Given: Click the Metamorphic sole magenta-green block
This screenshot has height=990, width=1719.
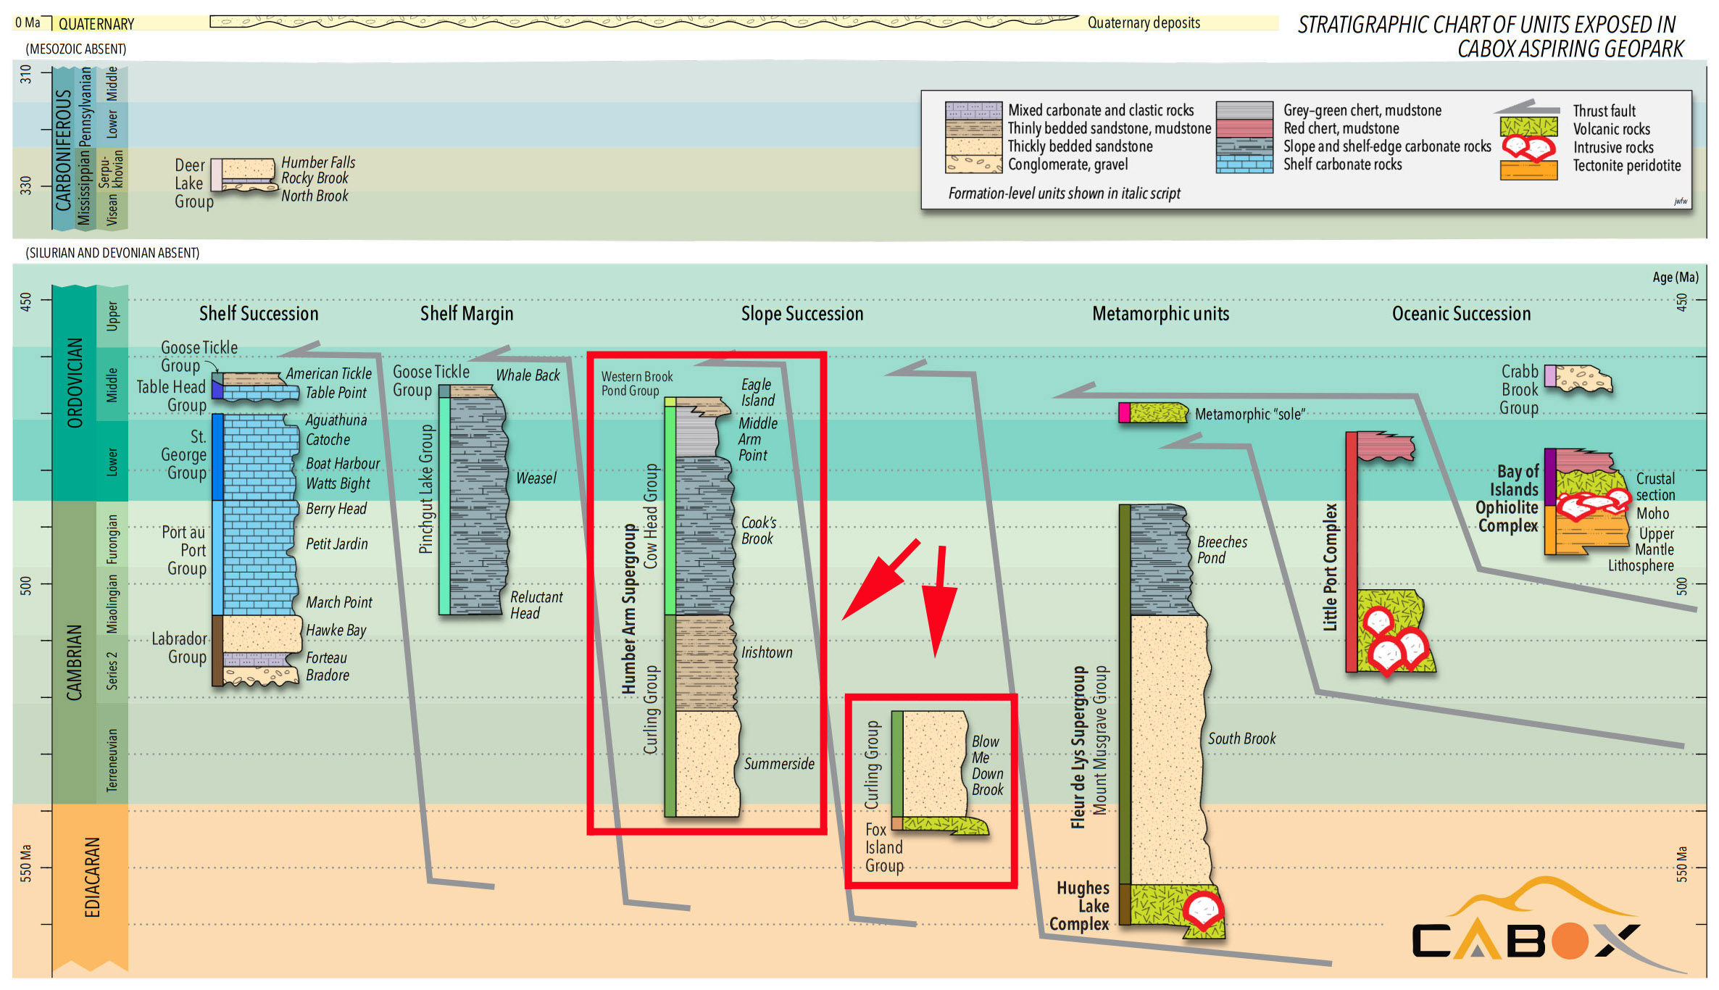Looking at the screenshot, I should click(1154, 413).
